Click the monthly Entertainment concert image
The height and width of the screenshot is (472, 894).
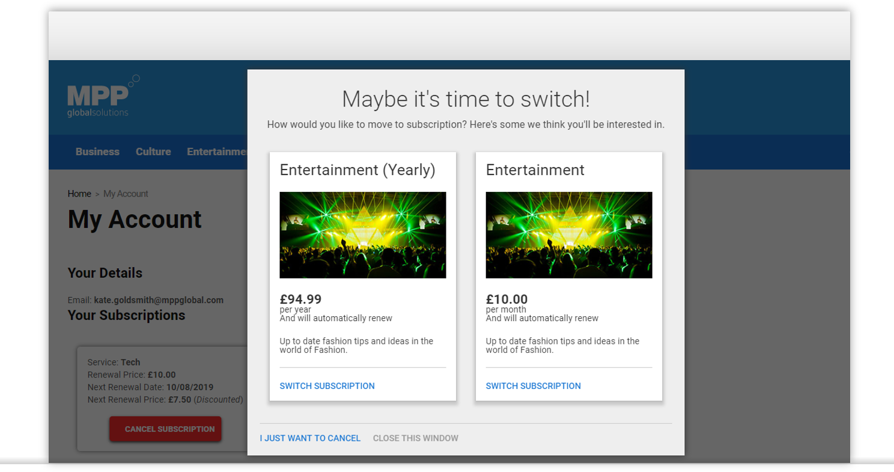point(568,235)
